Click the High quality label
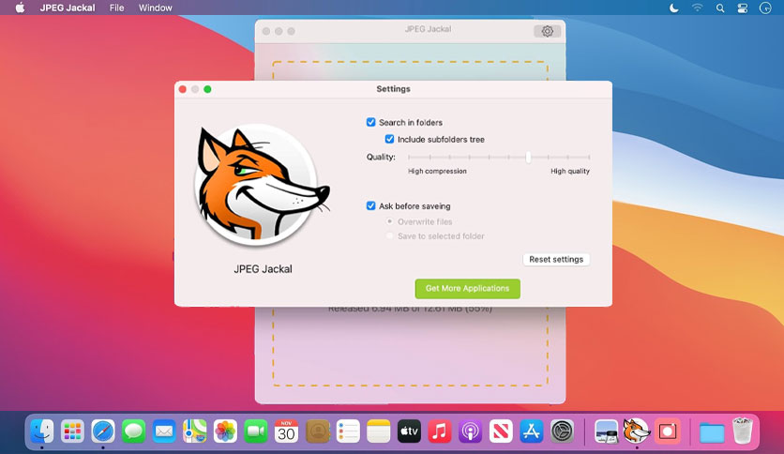784x454 pixels. click(570, 171)
